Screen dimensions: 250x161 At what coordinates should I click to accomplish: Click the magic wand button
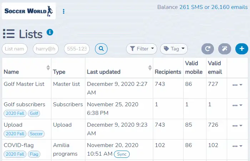225,49
